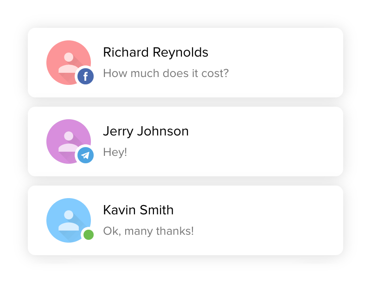Open the Kavin Smith contact name
This screenshot has height=283, width=371.
click(x=138, y=210)
